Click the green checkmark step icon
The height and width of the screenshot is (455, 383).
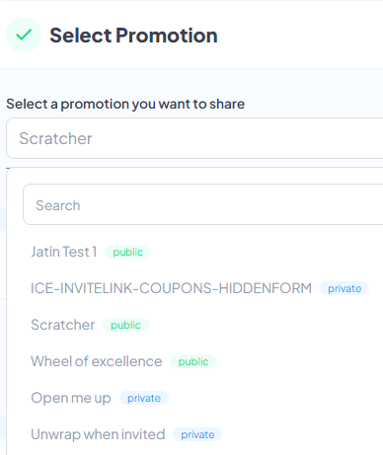[24, 35]
